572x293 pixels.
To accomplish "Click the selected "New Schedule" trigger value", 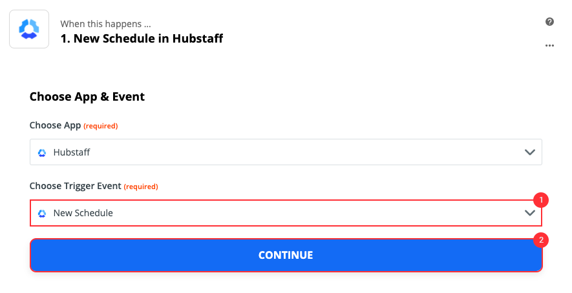I will pos(83,213).
